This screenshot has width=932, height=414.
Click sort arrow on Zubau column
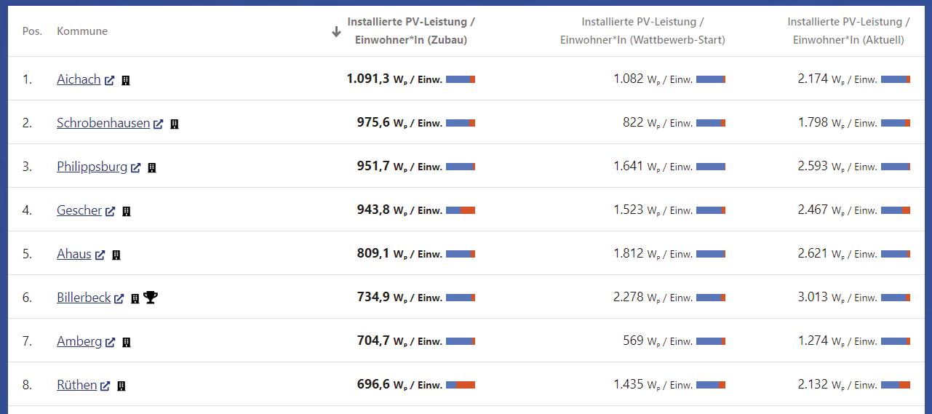pyautogui.click(x=336, y=31)
